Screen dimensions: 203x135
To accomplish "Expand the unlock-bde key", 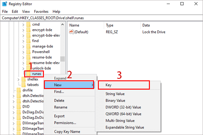I will tap(23, 68).
